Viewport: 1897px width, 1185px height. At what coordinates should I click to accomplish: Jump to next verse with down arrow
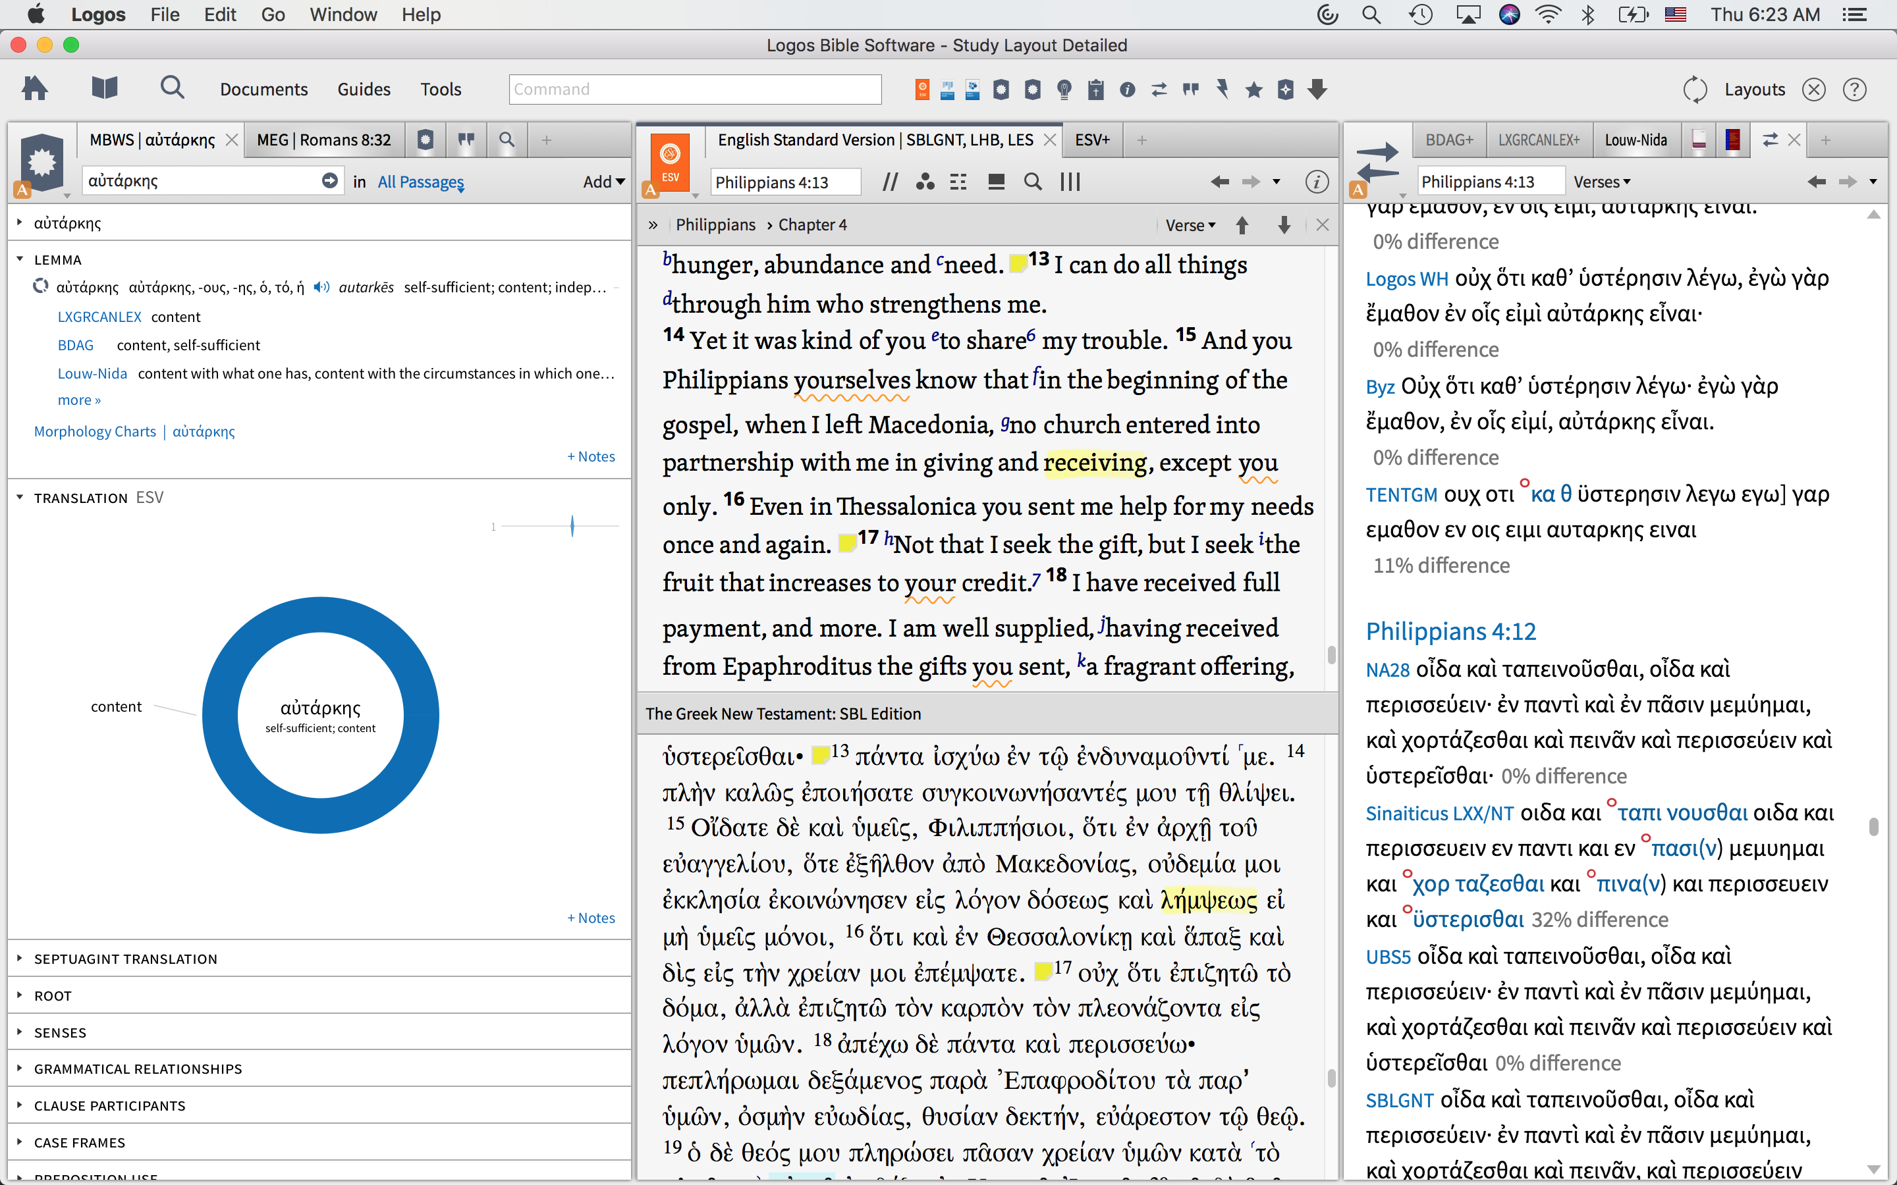(x=1284, y=226)
